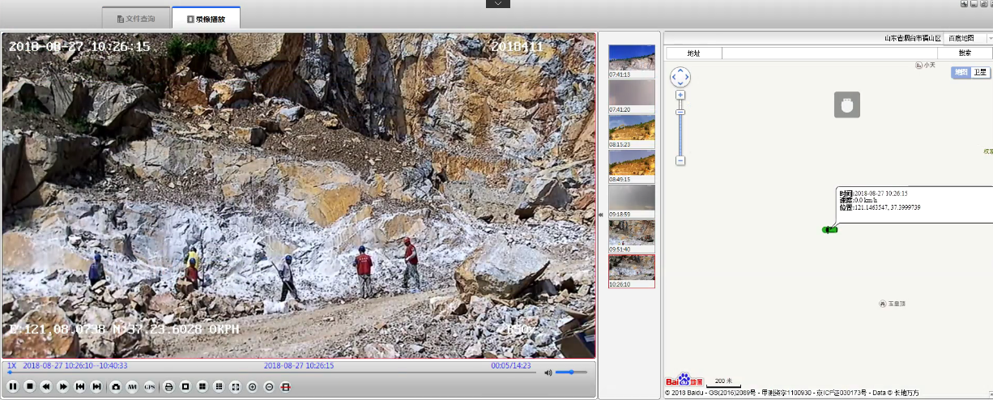The width and height of the screenshot is (993, 400).
Task: Click the arrow left of thumbnail strip
Action: click(x=600, y=215)
